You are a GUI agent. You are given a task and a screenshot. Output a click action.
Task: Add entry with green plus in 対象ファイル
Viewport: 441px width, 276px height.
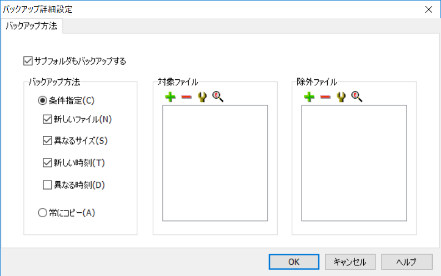click(170, 97)
